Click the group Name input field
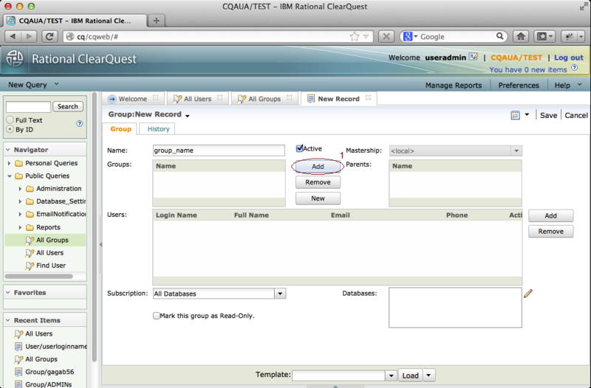Viewport: 591px width, 388px height. tap(218, 150)
